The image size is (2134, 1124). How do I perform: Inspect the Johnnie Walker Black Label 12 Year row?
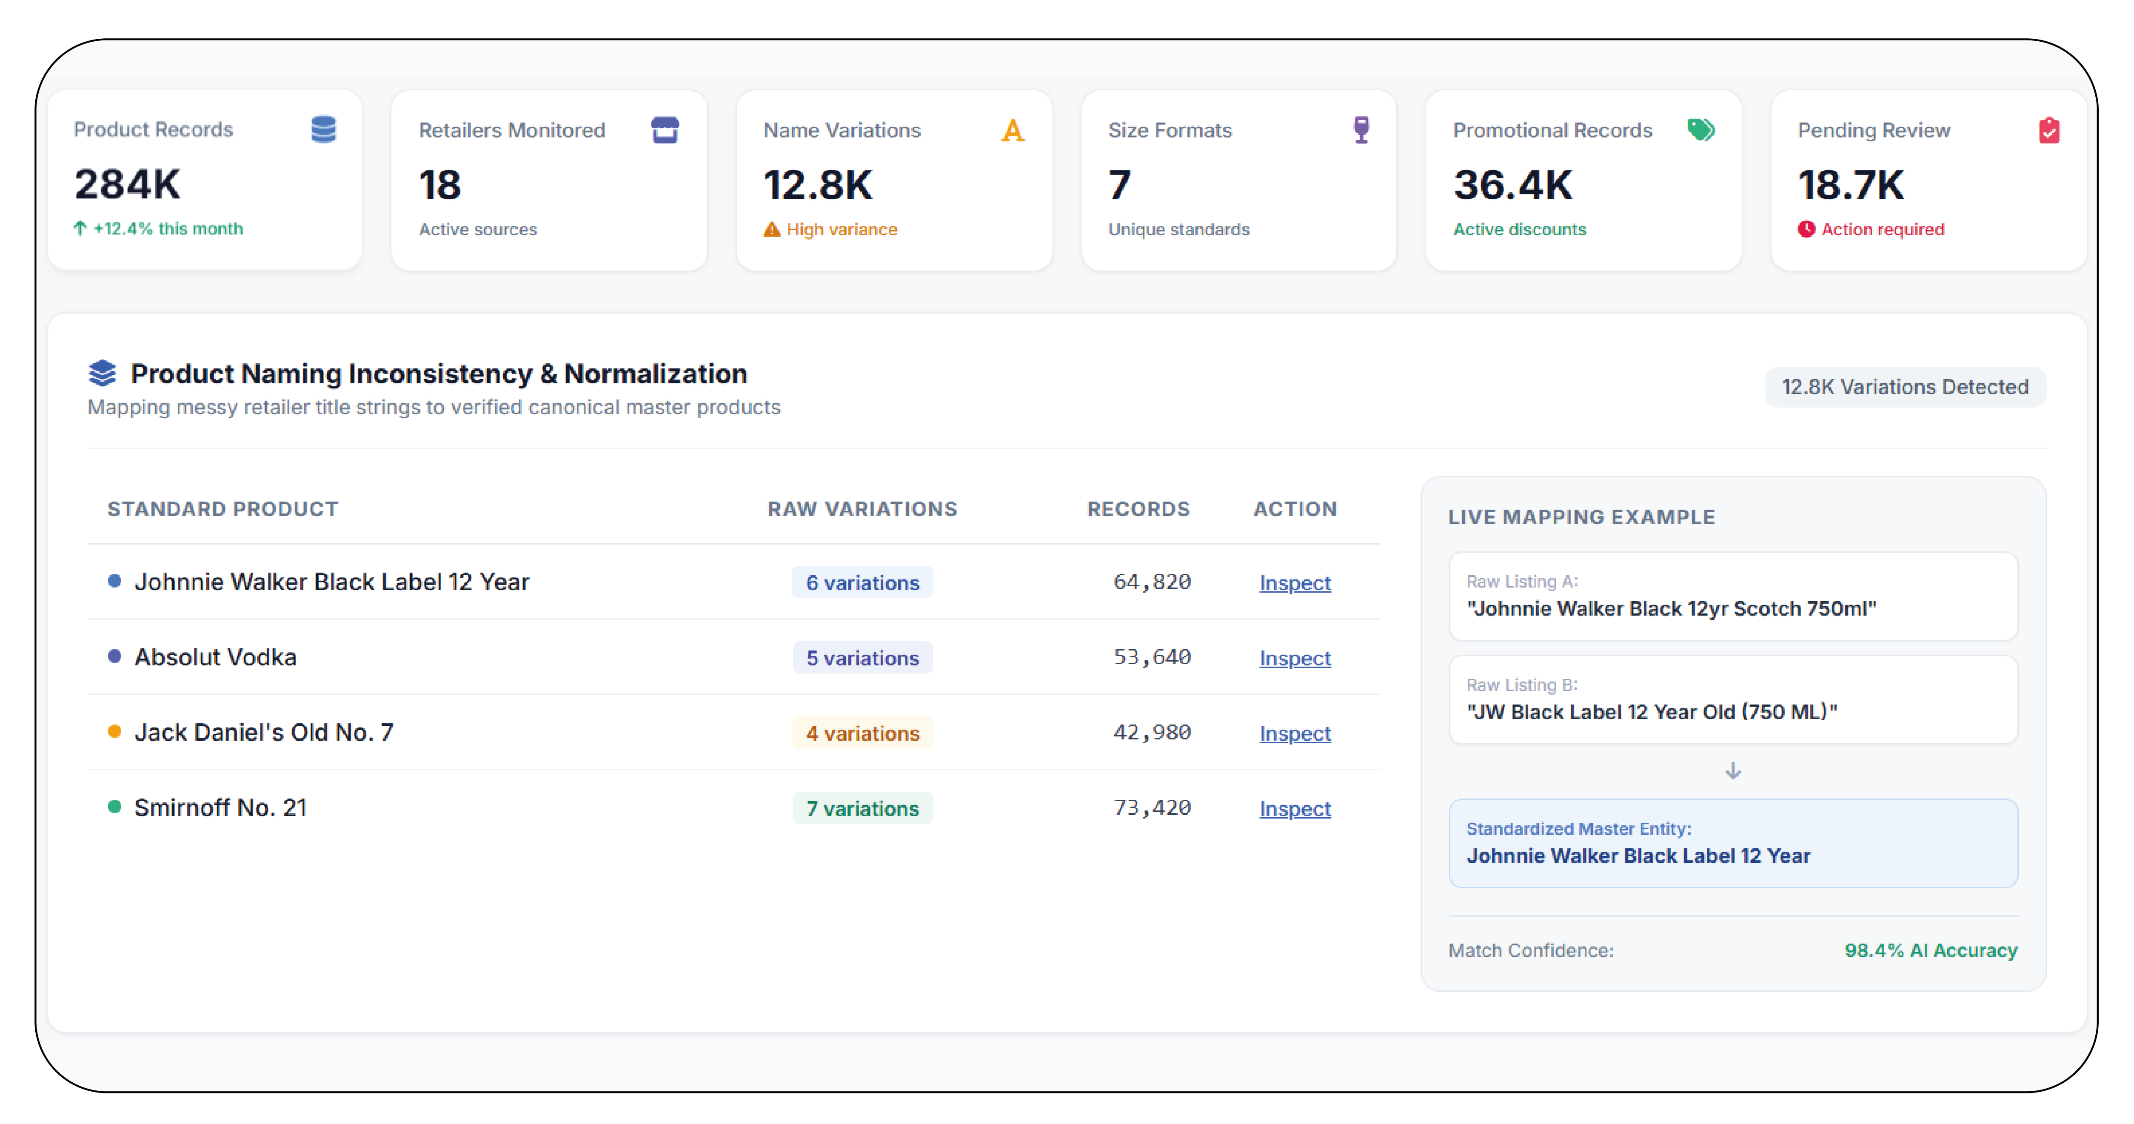[1295, 582]
